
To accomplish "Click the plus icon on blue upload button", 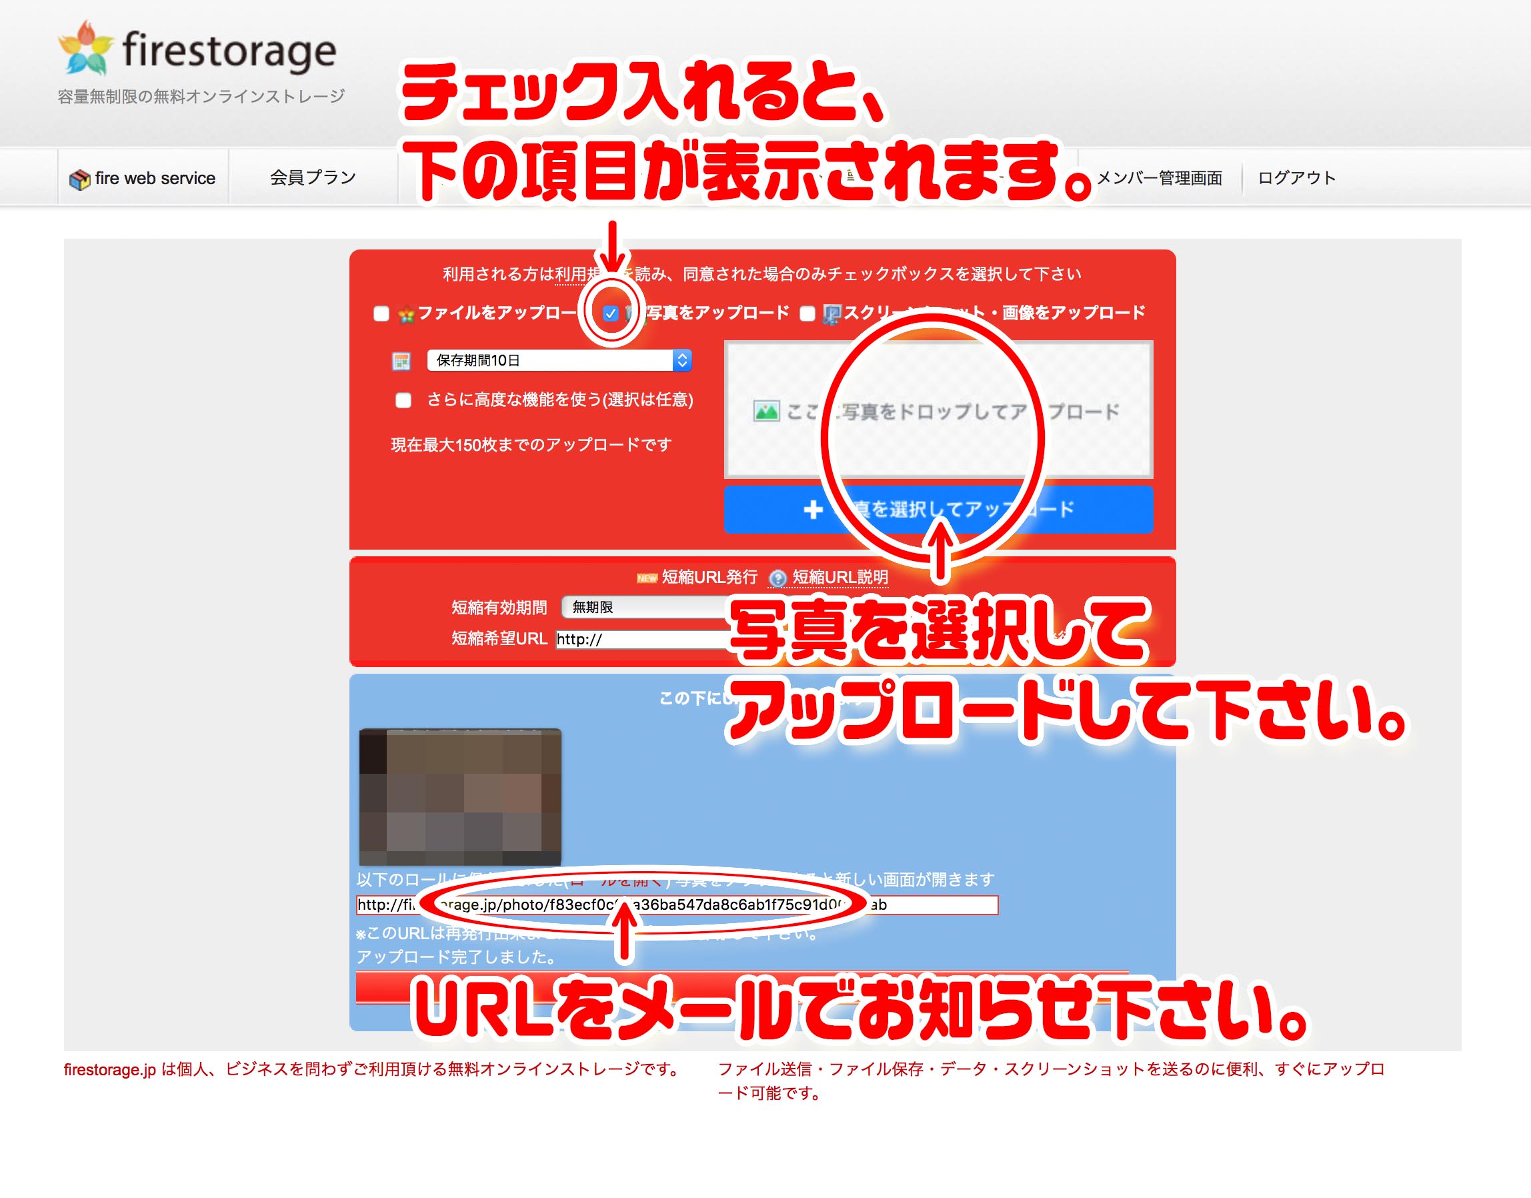I will [x=813, y=510].
